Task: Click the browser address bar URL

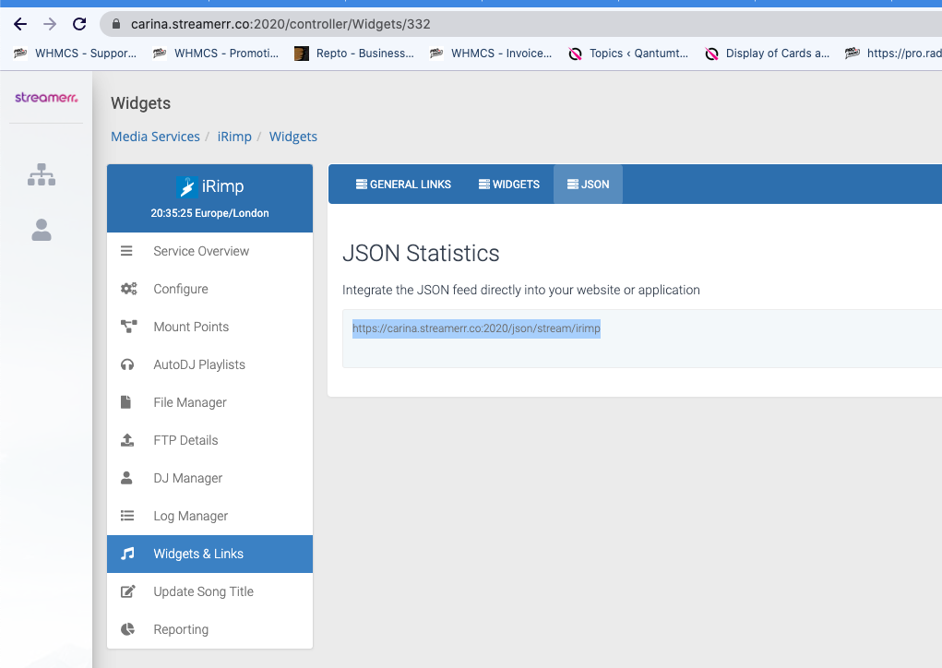Action: coord(280,24)
